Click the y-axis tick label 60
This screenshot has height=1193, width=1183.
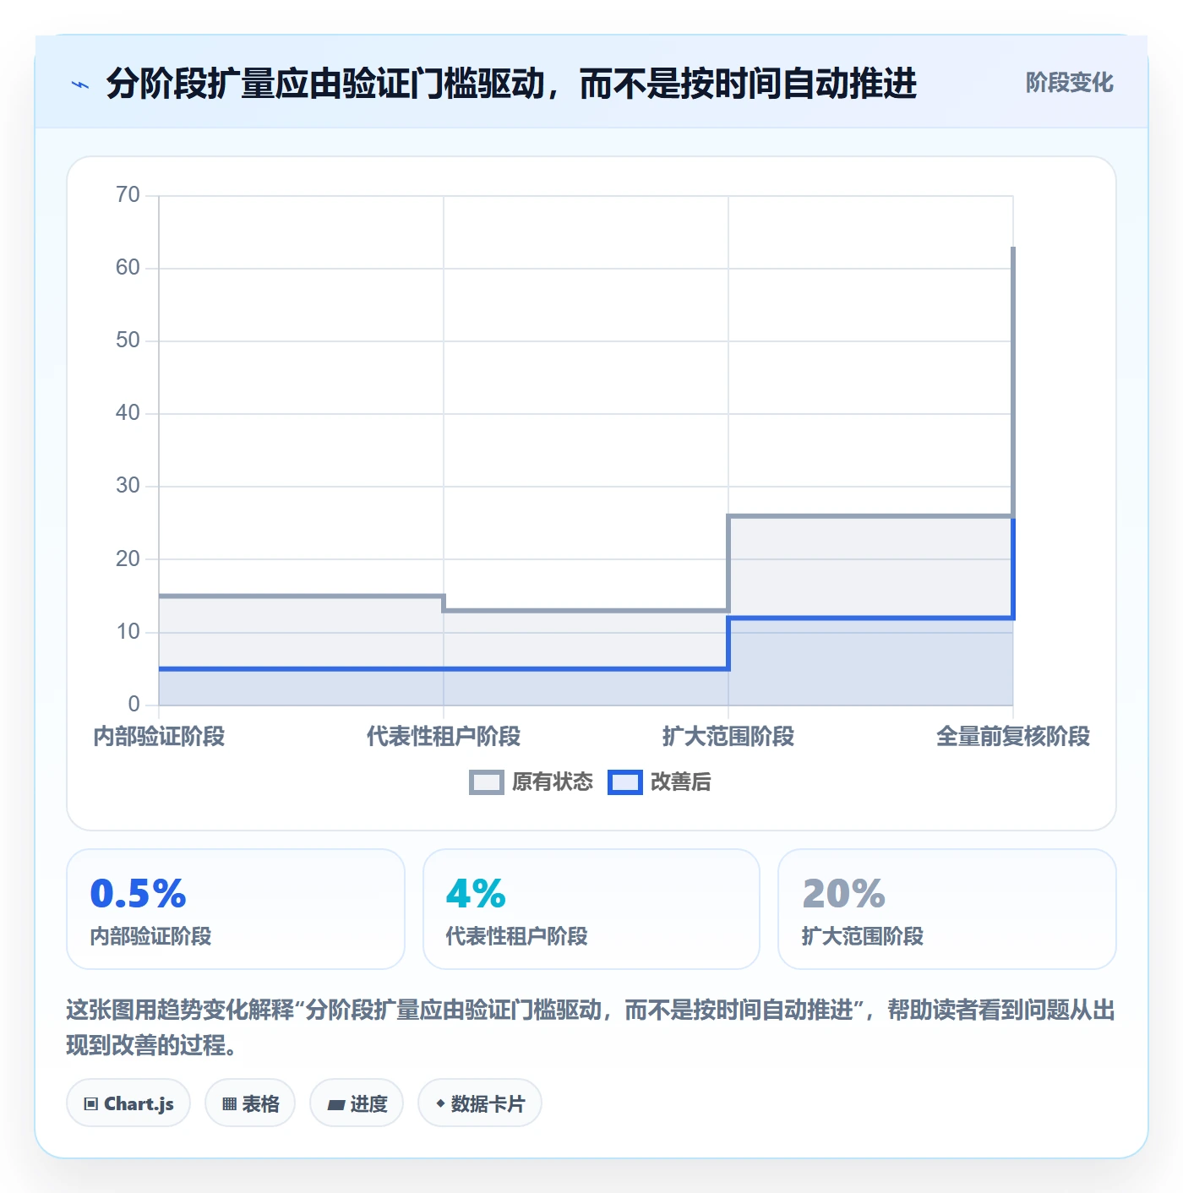128,268
